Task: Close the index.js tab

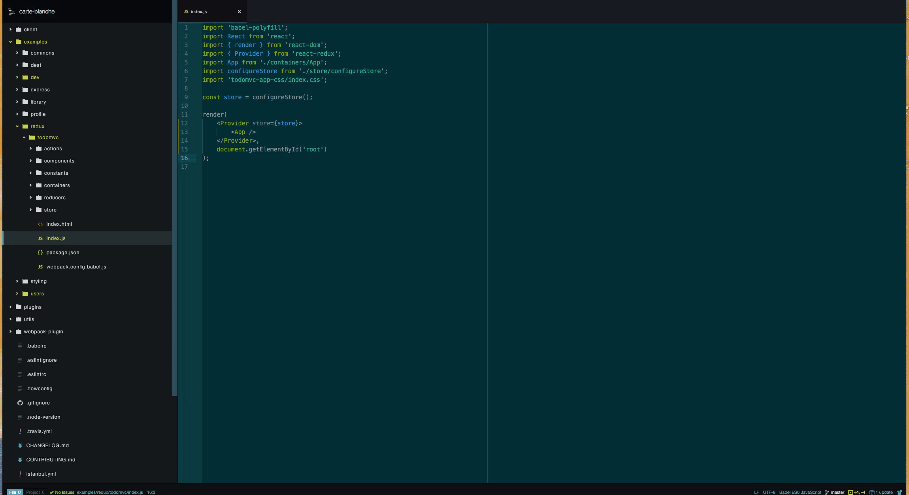Action: (x=239, y=11)
